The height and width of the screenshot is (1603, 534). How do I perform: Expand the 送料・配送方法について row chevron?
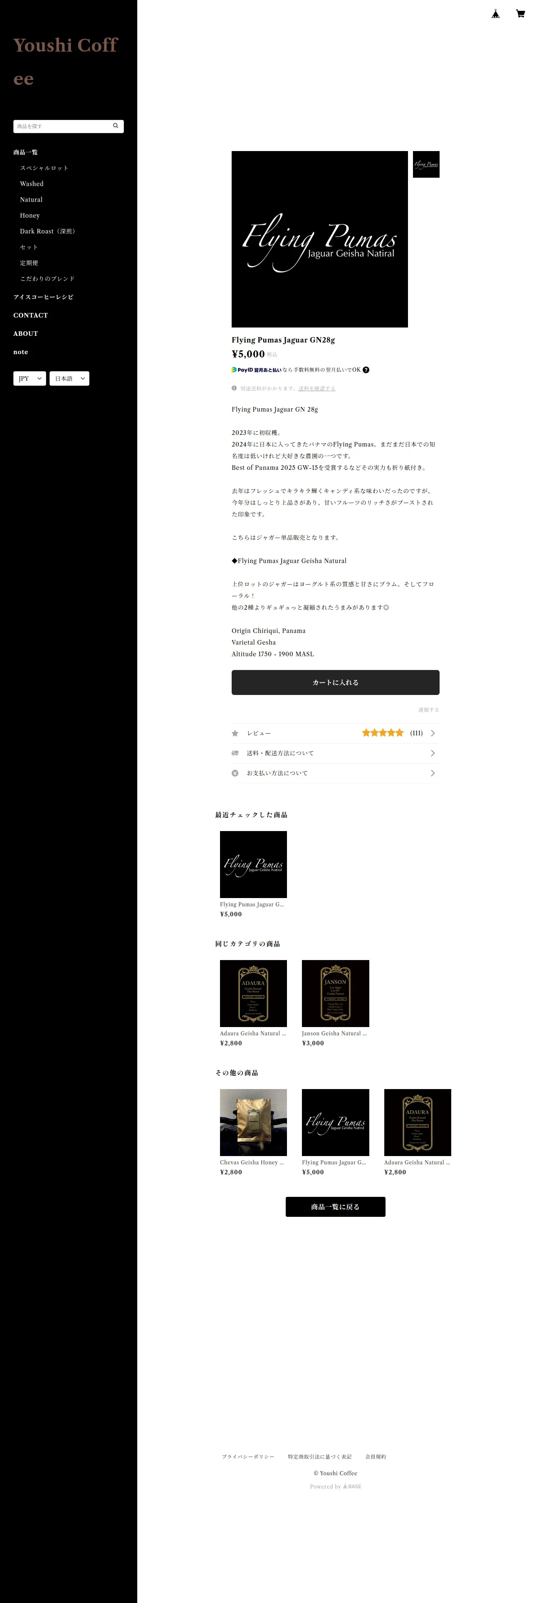[433, 753]
